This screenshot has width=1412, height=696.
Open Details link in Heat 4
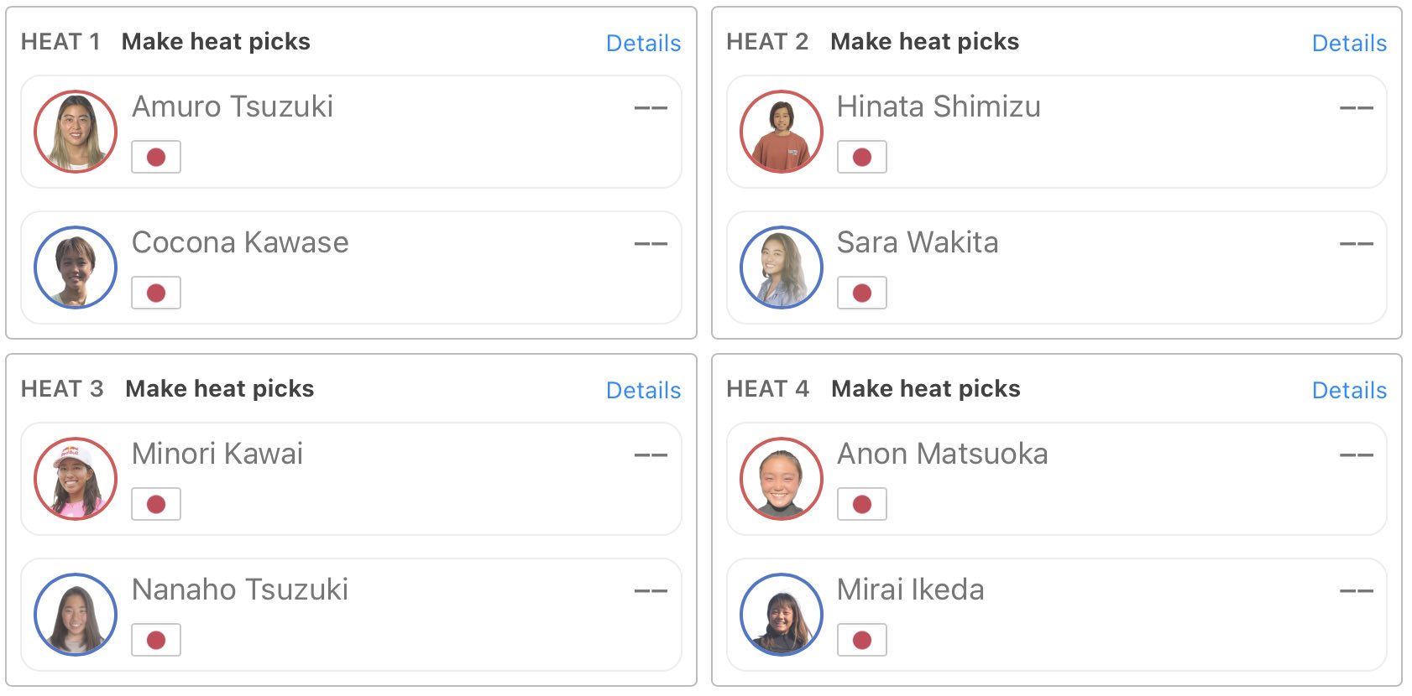point(1349,390)
